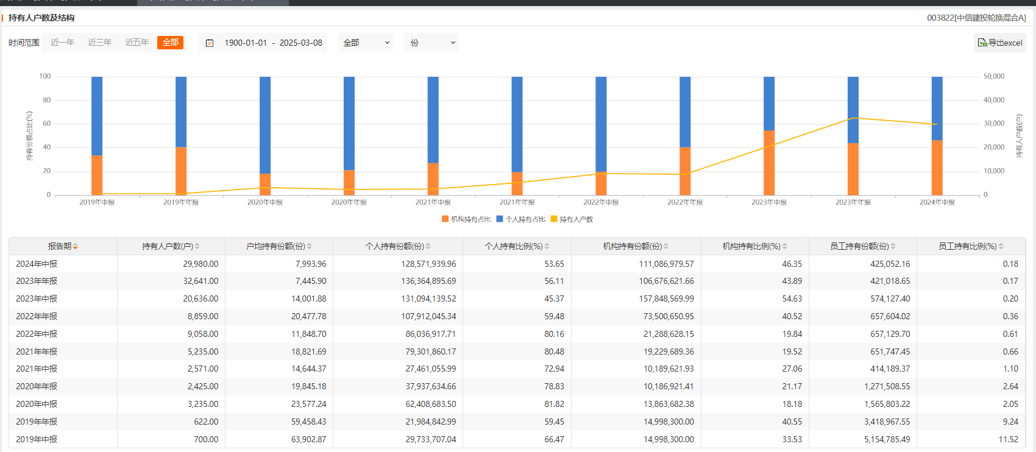The height and width of the screenshot is (452, 1036).
Task: Select 全部 time range option
Action: (171, 43)
